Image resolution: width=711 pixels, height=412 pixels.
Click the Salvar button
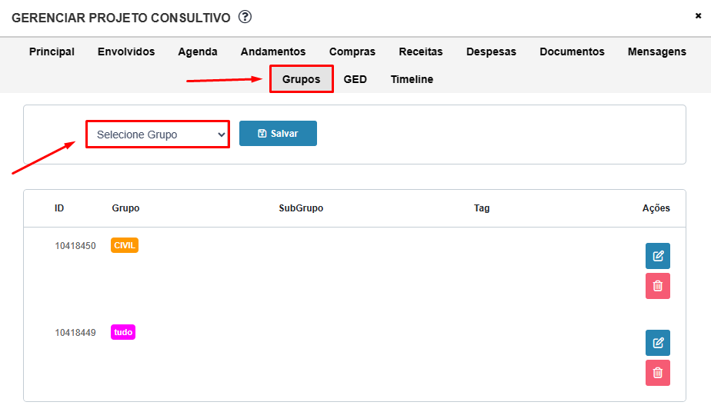pyautogui.click(x=278, y=133)
